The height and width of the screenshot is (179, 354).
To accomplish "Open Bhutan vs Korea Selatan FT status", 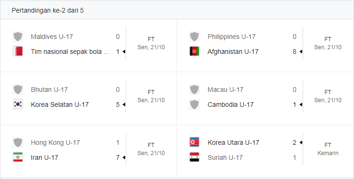I will [151, 92].
